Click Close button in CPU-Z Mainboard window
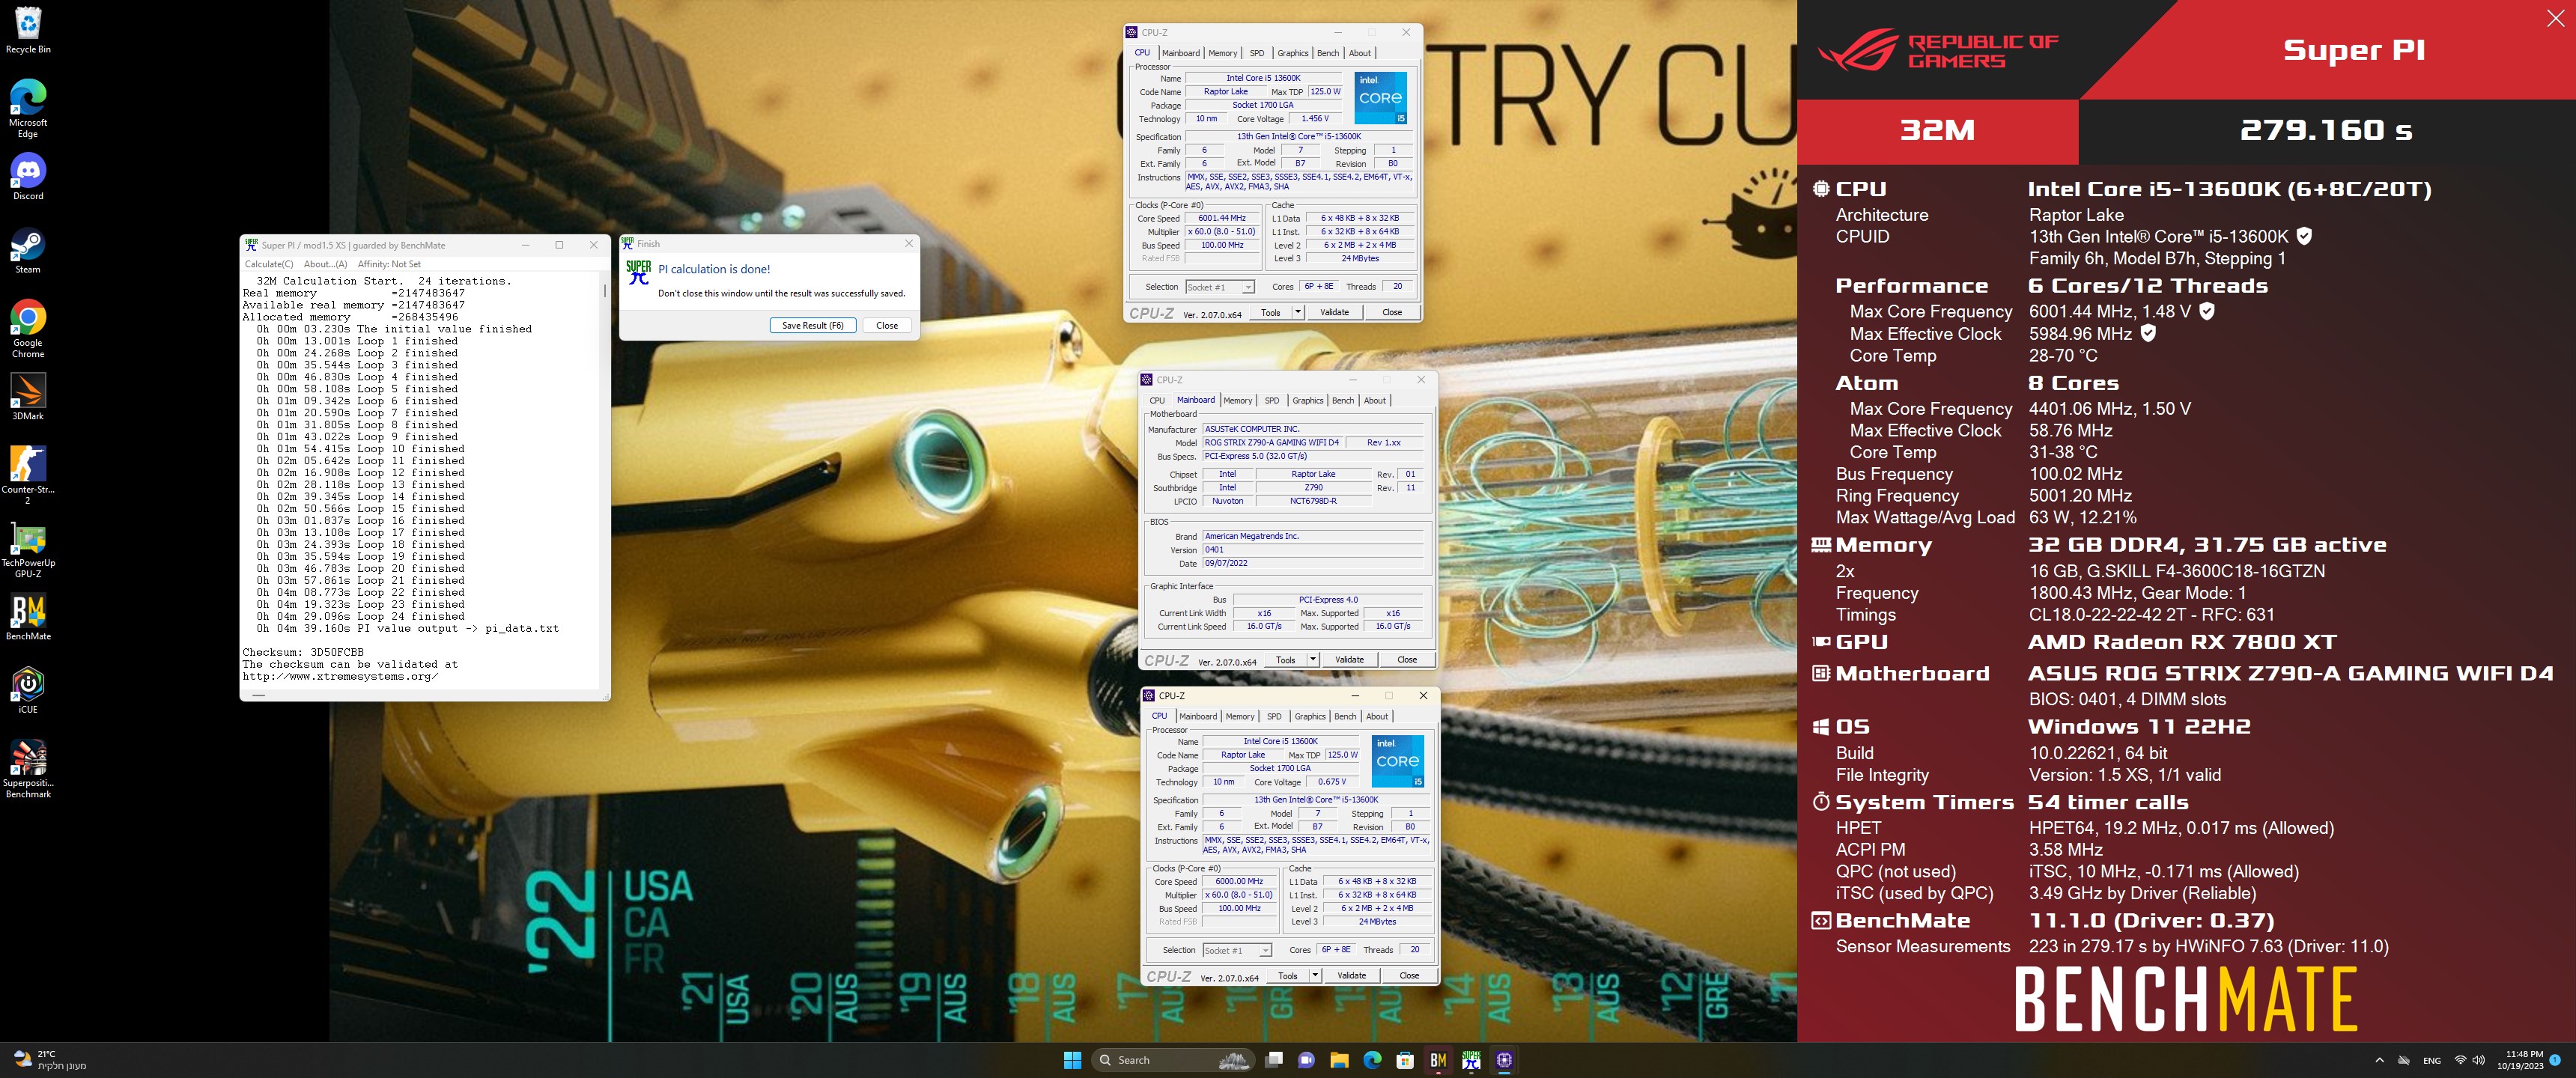The image size is (2576, 1078). pos(1407,660)
